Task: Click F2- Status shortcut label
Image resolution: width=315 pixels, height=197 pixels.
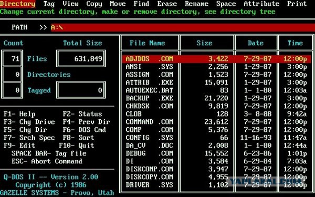Action: pyautogui.click(x=82, y=114)
